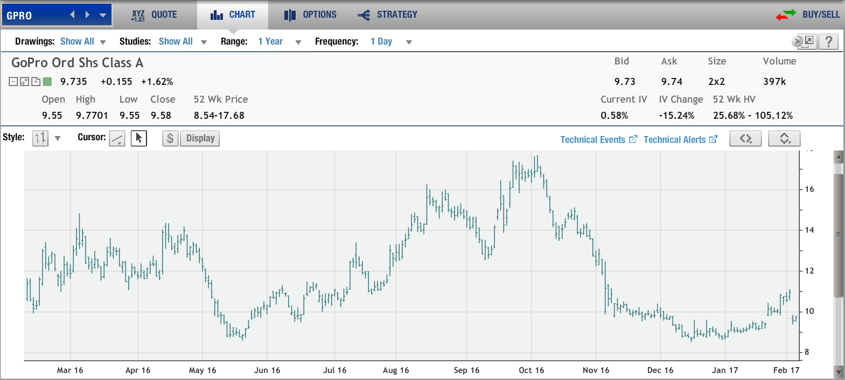Go to the STRATEGY tab
The width and height of the screenshot is (845, 380).
point(388,15)
